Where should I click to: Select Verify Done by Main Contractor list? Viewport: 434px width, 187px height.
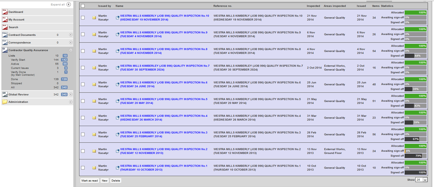22,74
